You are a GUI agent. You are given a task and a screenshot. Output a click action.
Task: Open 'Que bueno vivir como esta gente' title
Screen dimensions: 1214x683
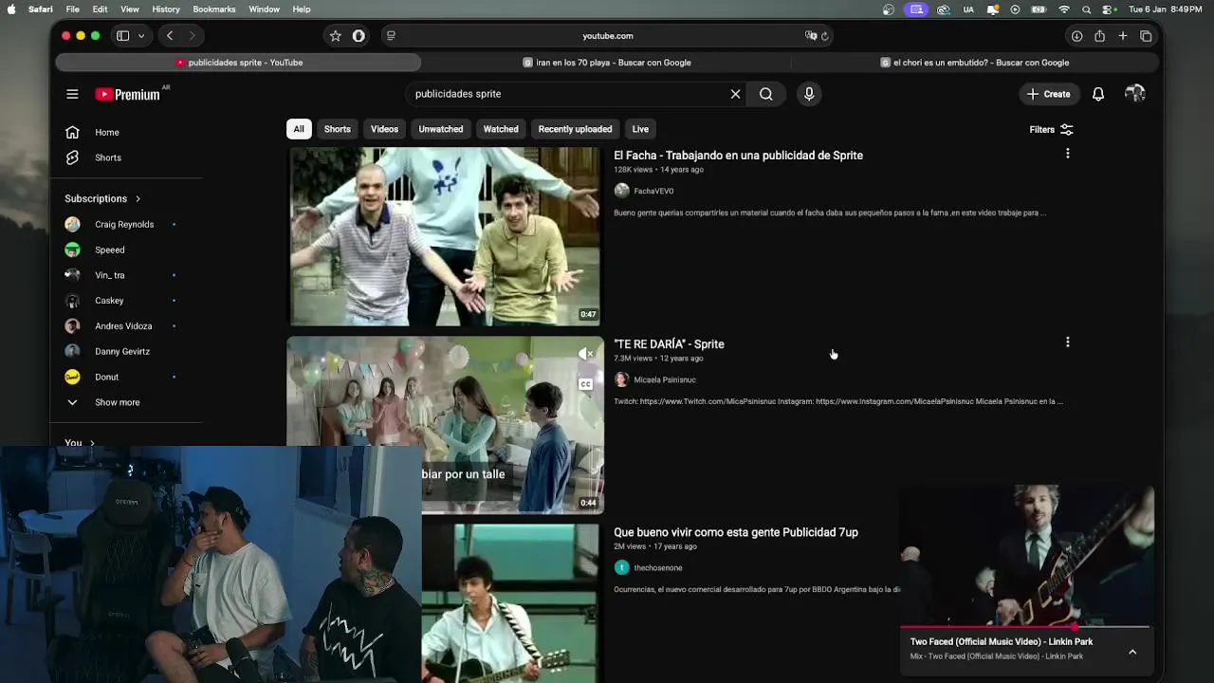736,533
